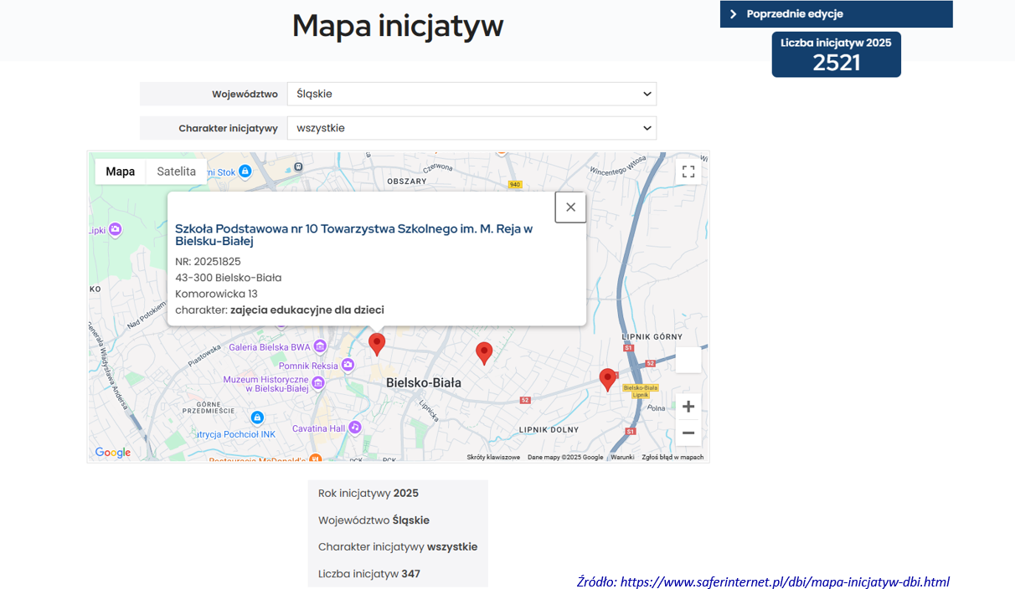Click the red pin near Lipnik station

point(608,380)
